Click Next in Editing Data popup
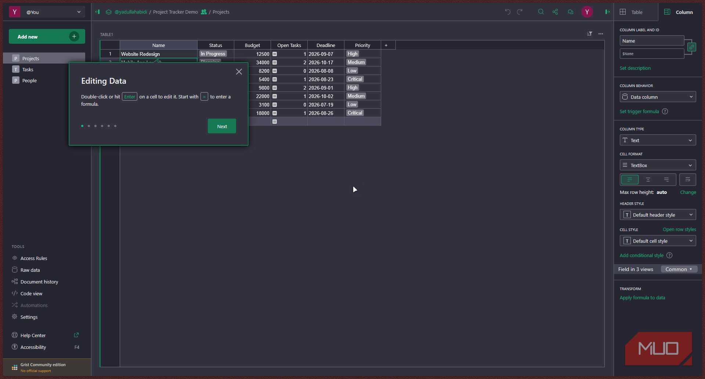Viewport: 705px width, 379px height. (x=222, y=126)
